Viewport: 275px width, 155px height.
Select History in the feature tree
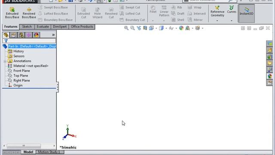point(18,51)
